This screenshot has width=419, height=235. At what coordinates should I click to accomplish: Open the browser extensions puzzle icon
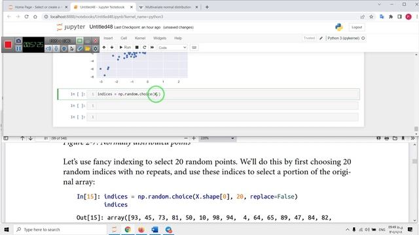[x=391, y=17]
